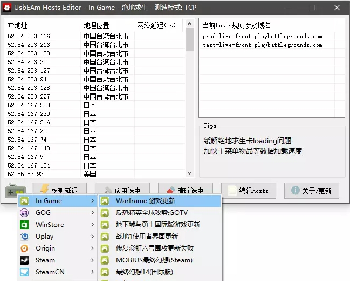Select 地下城与勇士国际版游戏更新 submenu item
The width and height of the screenshot is (350, 292).
click(x=160, y=225)
